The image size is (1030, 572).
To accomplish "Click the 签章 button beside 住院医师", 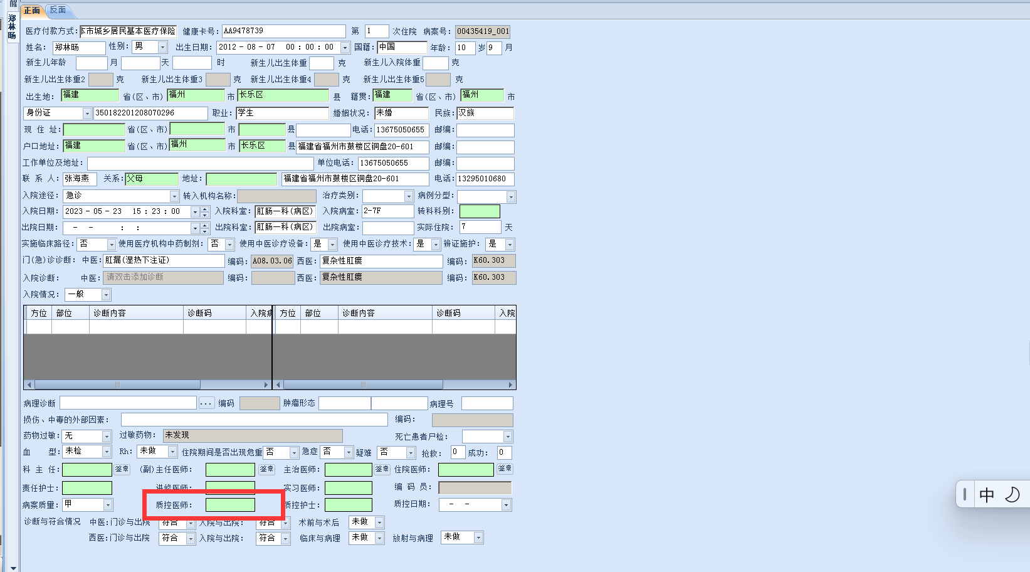I will click(504, 469).
